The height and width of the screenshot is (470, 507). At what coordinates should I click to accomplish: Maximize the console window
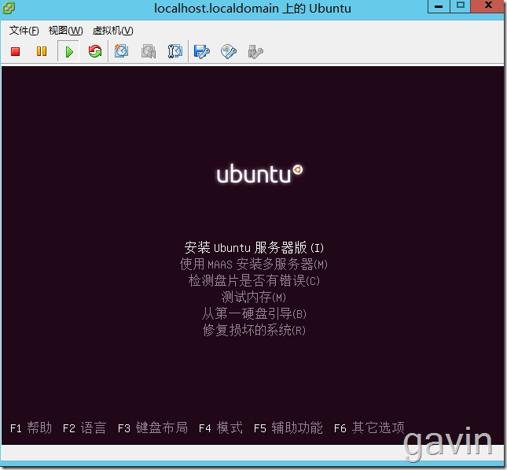460,6
